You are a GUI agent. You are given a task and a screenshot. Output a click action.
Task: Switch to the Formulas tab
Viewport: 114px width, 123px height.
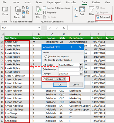[71, 2]
